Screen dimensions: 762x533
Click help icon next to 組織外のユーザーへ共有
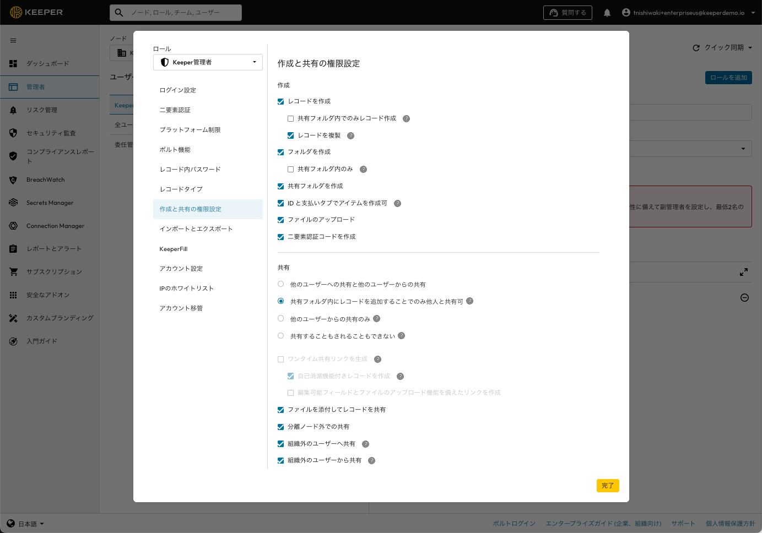[365, 444]
